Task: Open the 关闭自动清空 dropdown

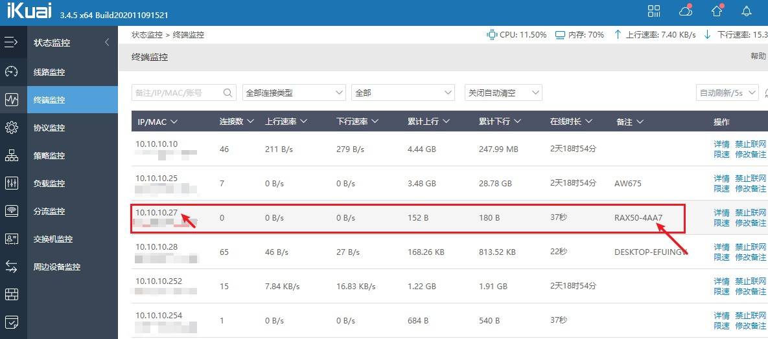Action: tap(504, 93)
